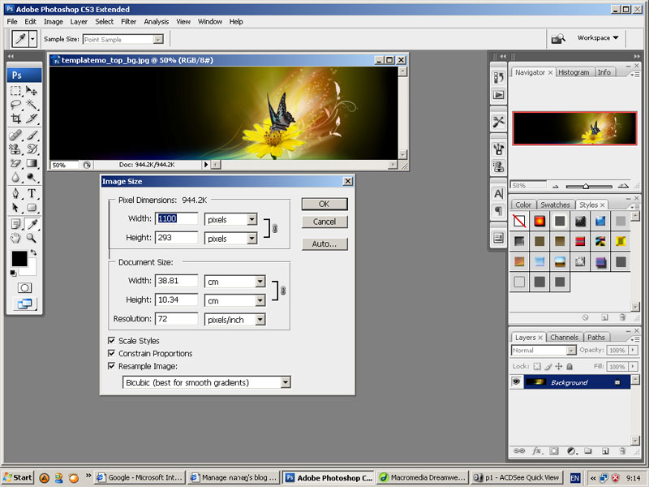Open the layer blend mode Normal dropdown
Screen dimensions: 649x487
click(544, 351)
